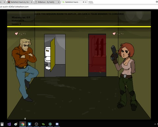Click the red mission room door
Viewport: 158px width, 127px height.
(97, 55)
